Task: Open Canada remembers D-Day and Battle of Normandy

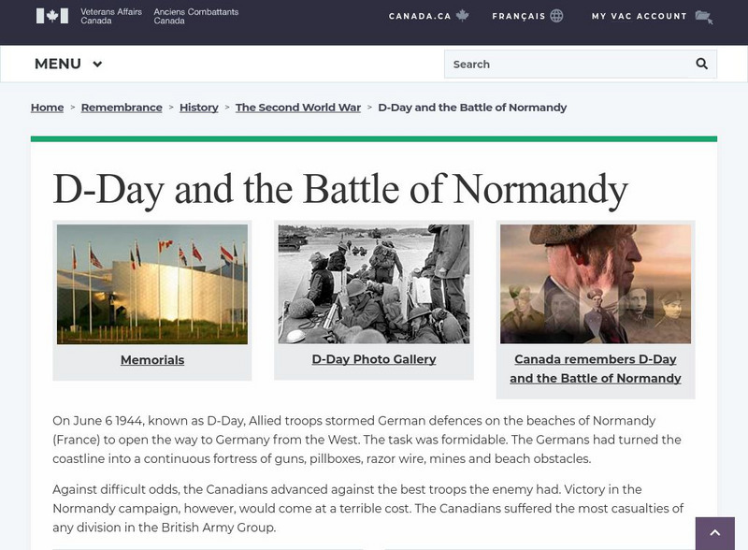Action: (597, 368)
